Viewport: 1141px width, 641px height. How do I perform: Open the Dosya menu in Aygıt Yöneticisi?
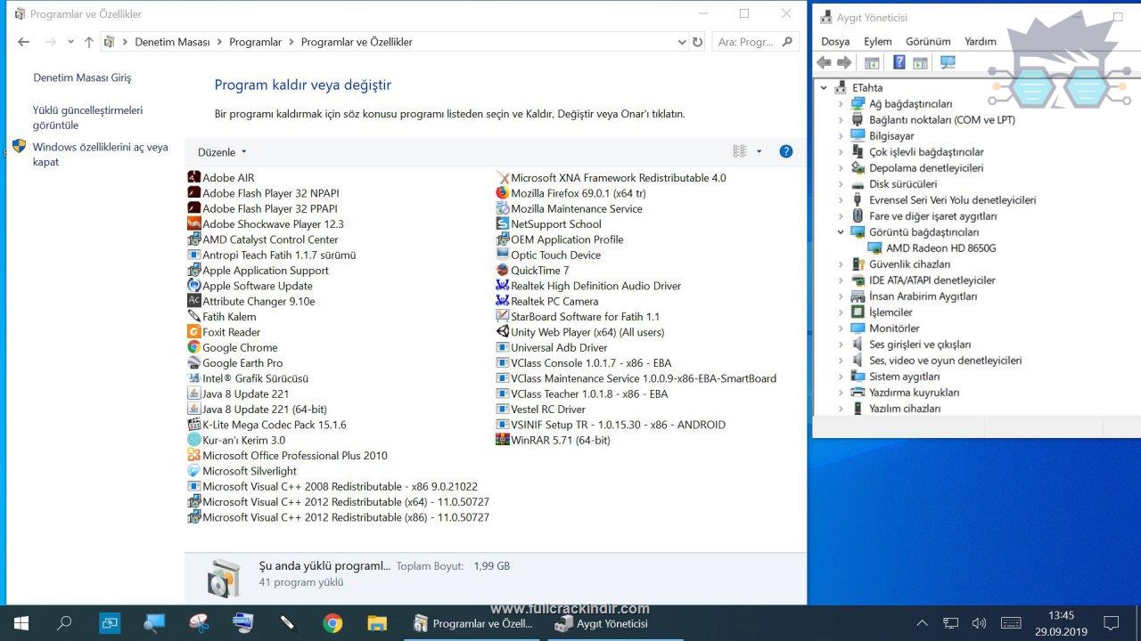(835, 42)
